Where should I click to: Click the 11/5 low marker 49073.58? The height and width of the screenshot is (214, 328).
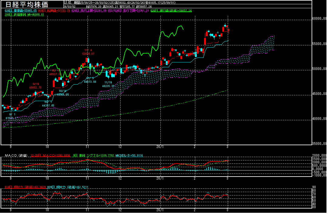90,82
